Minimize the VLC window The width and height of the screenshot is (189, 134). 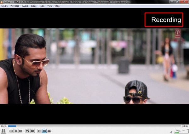[172, 2]
